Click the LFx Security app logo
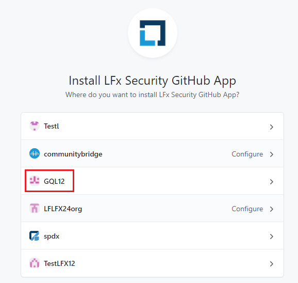This screenshot has height=283, width=298. (153, 33)
